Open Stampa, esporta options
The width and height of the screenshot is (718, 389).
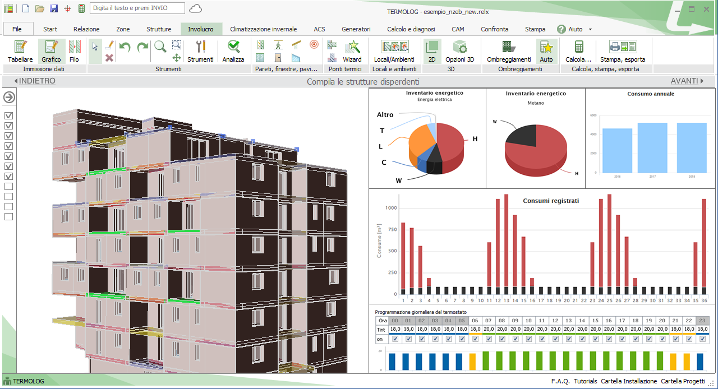(623, 51)
